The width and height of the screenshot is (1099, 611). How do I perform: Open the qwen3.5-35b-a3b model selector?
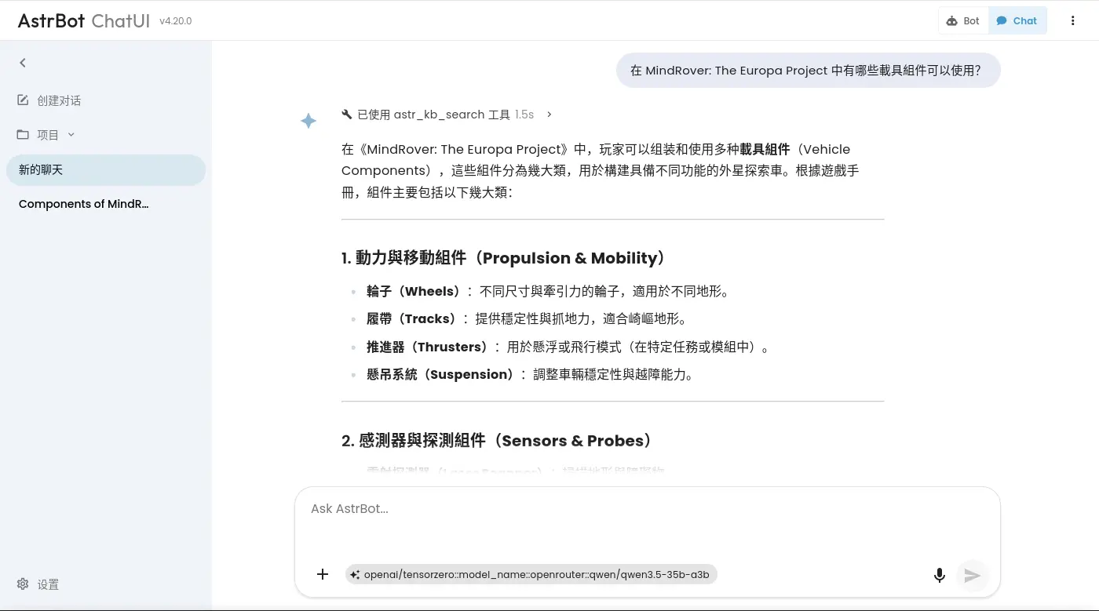(x=531, y=575)
